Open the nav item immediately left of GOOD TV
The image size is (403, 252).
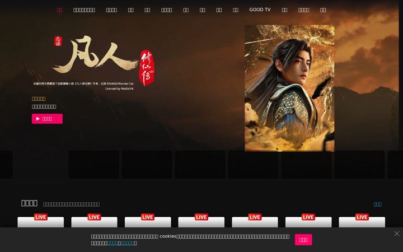[x=236, y=10]
